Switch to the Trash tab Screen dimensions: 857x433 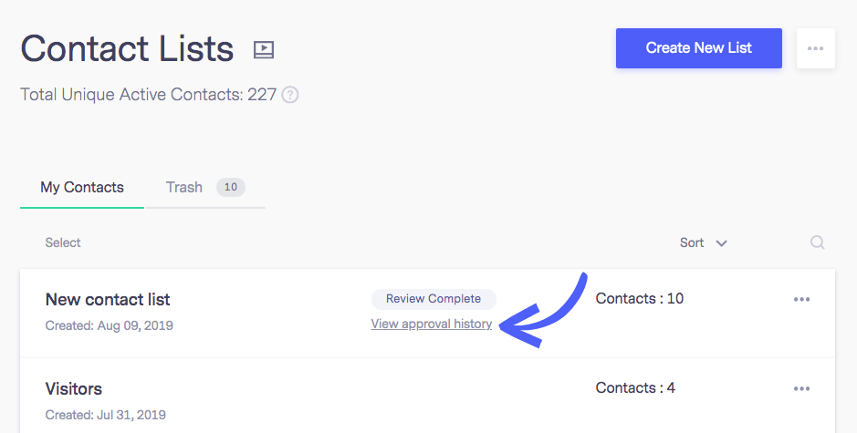click(x=184, y=187)
